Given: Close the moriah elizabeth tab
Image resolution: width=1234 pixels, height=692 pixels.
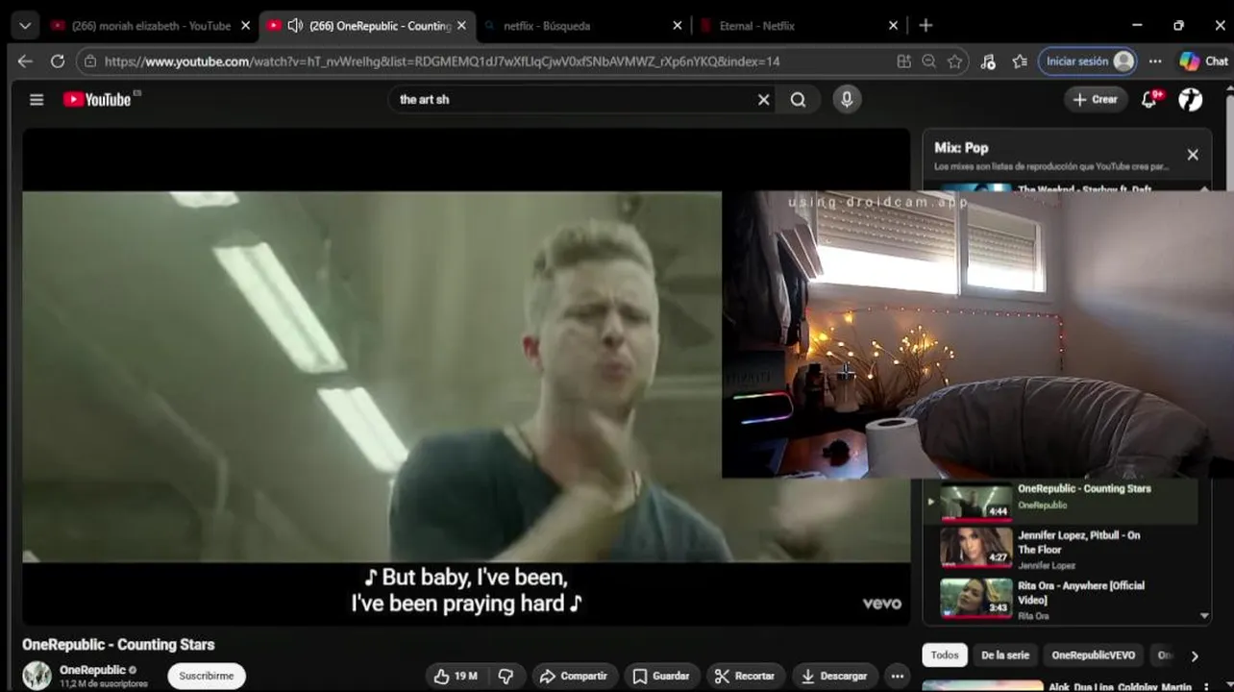Looking at the screenshot, I should (x=245, y=26).
